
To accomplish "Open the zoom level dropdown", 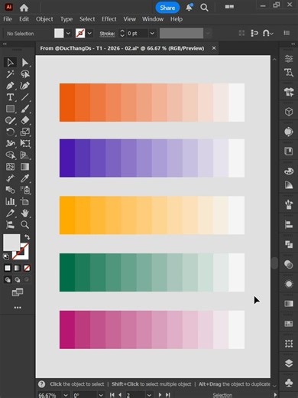I will [x=66, y=395].
